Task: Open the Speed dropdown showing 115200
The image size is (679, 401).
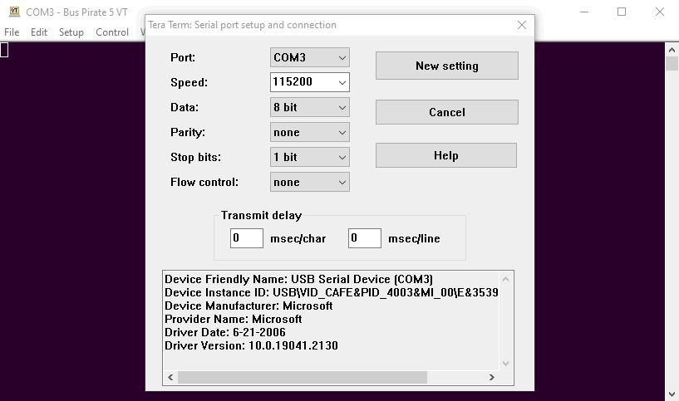Action: point(310,82)
